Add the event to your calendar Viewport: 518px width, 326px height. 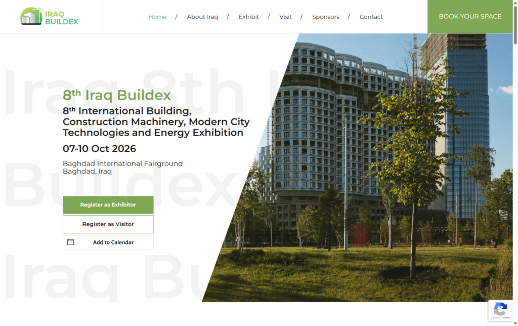[108, 242]
